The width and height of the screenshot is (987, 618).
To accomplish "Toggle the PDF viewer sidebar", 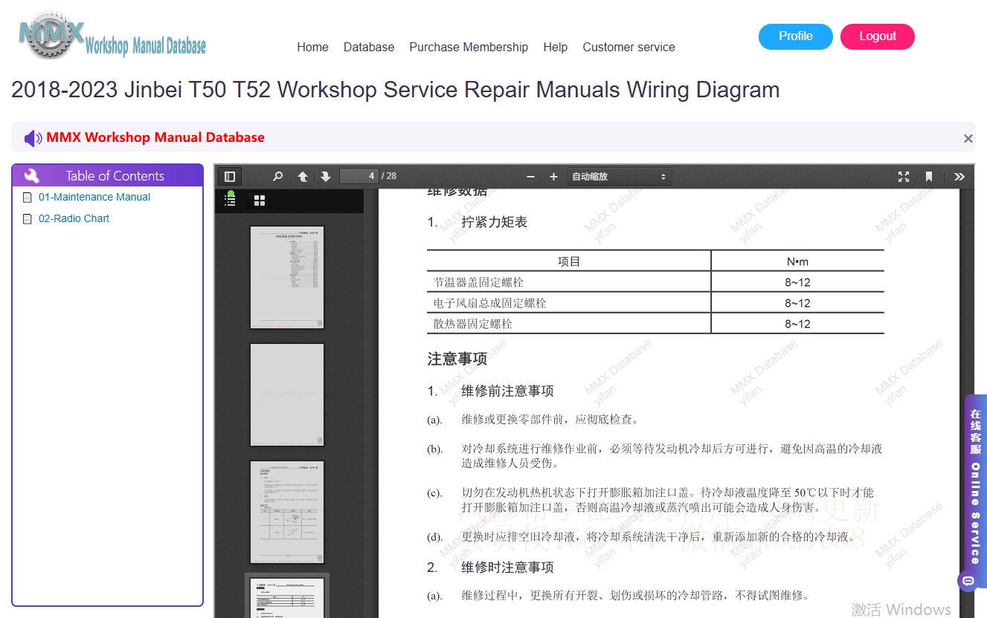I will 230,177.
